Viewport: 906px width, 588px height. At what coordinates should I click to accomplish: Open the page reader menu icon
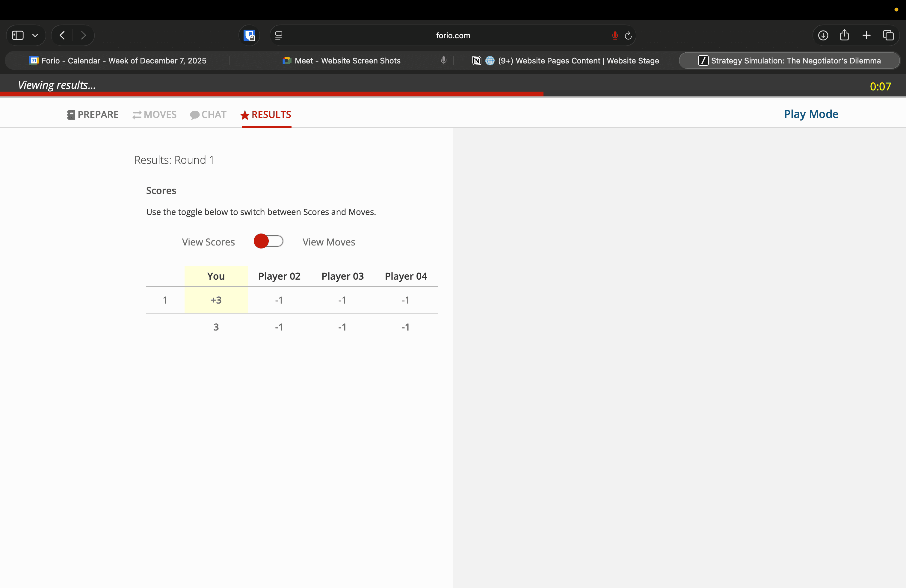pyautogui.click(x=279, y=35)
